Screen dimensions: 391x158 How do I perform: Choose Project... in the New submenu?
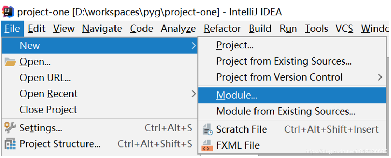click(x=235, y=45)
